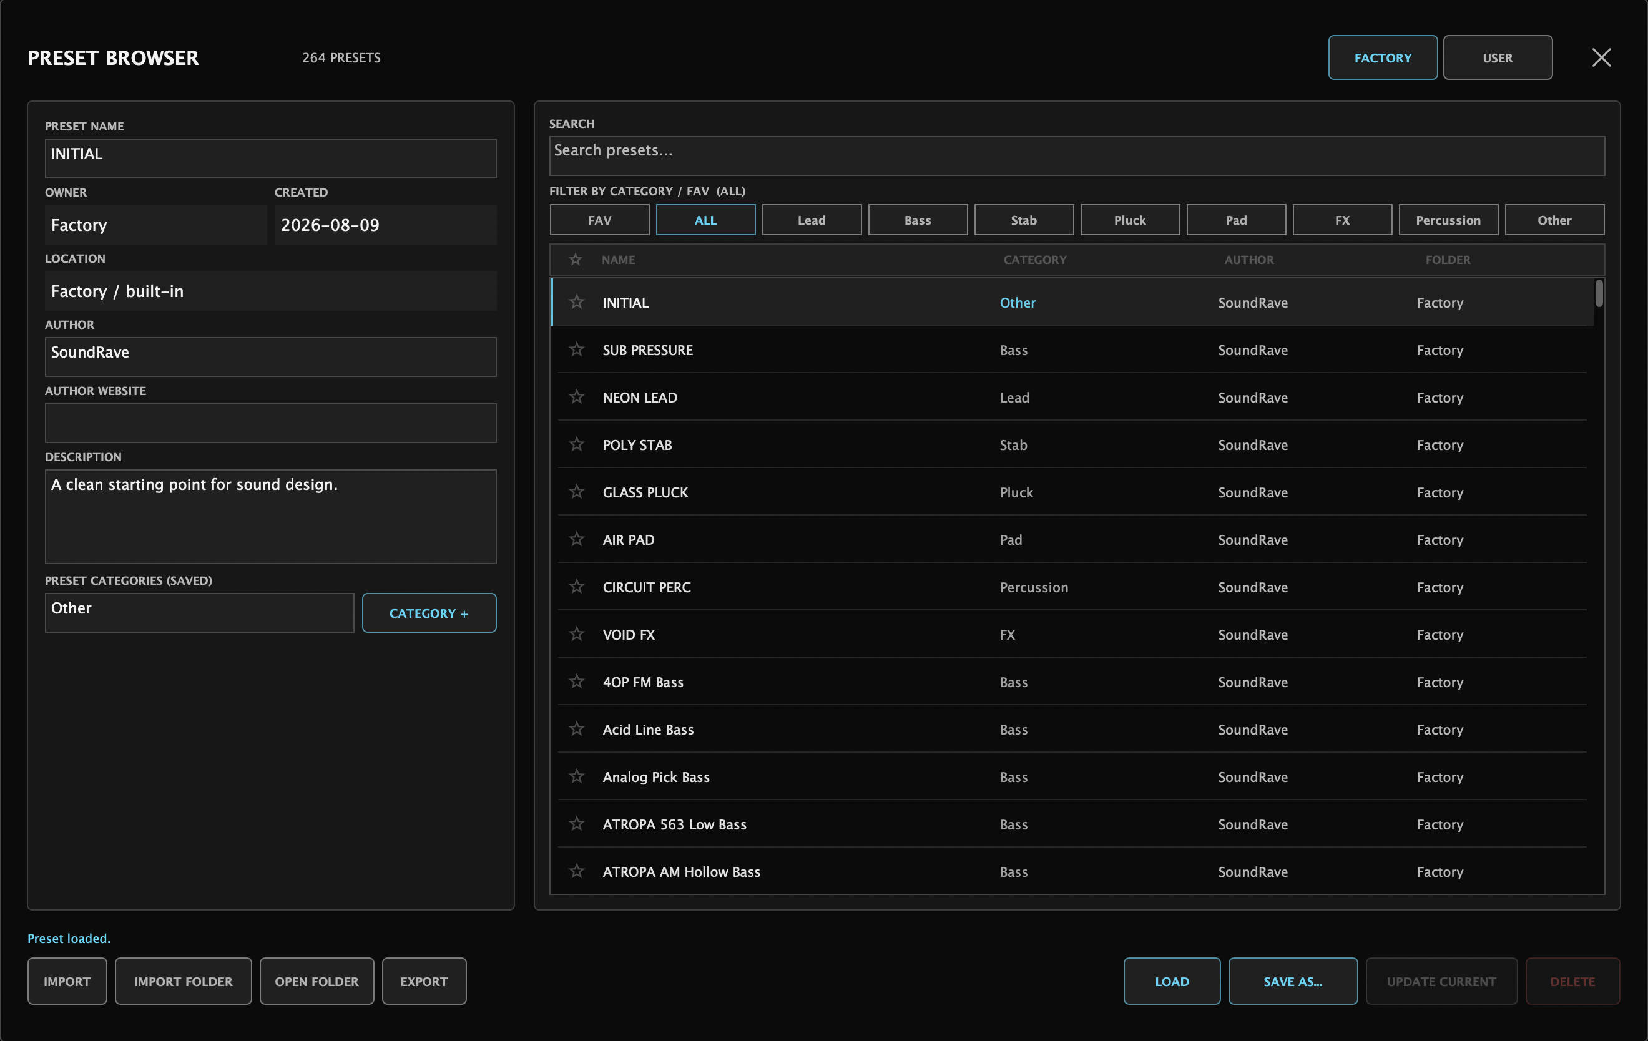Select the FX button in the category filter bar
The height and width of the screenshot is (1041, 1648).
tap(1342, 220)
